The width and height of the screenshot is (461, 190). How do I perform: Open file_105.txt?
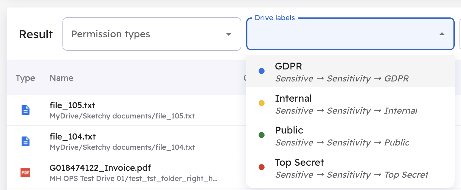tap(72, 106)
